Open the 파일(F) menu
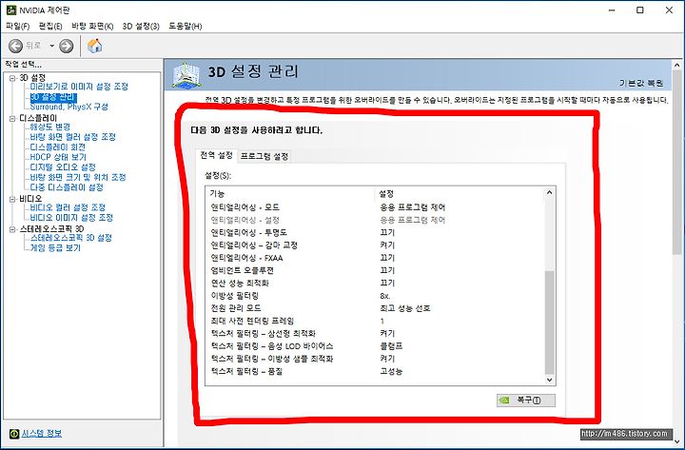Viewport: 685px width, 450px height. [x=17, y=27]
